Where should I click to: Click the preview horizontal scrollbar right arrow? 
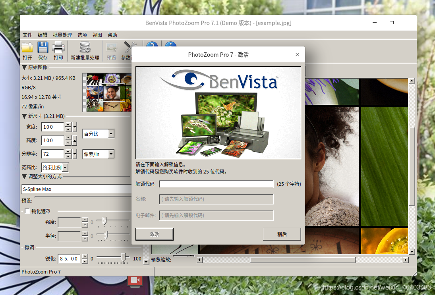point(406,260)
